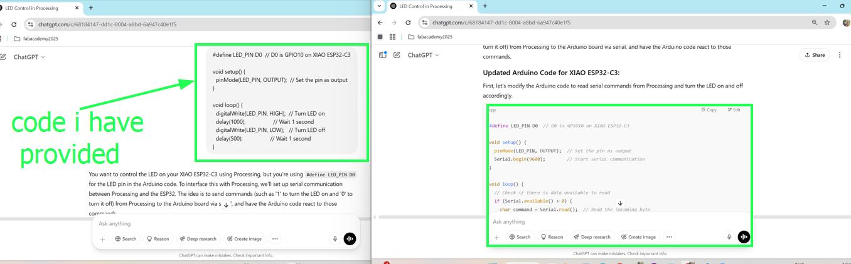Enable Deep research in right window composer
This screenshot has width=851, height=264.
click(592, 237)
